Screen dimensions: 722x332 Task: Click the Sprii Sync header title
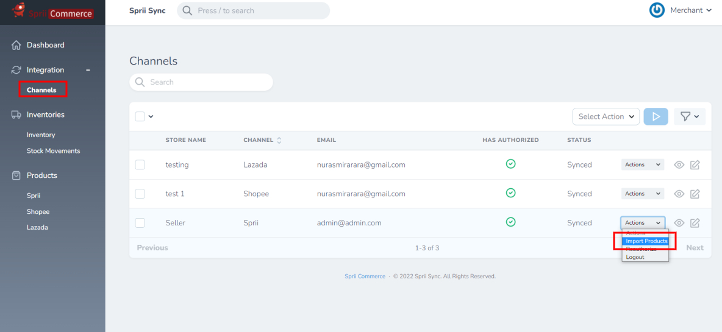point(148,10)
